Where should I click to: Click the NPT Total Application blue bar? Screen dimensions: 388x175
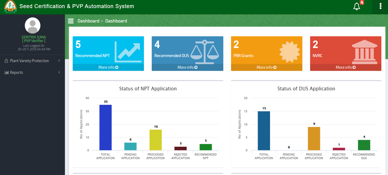point(106,128)
